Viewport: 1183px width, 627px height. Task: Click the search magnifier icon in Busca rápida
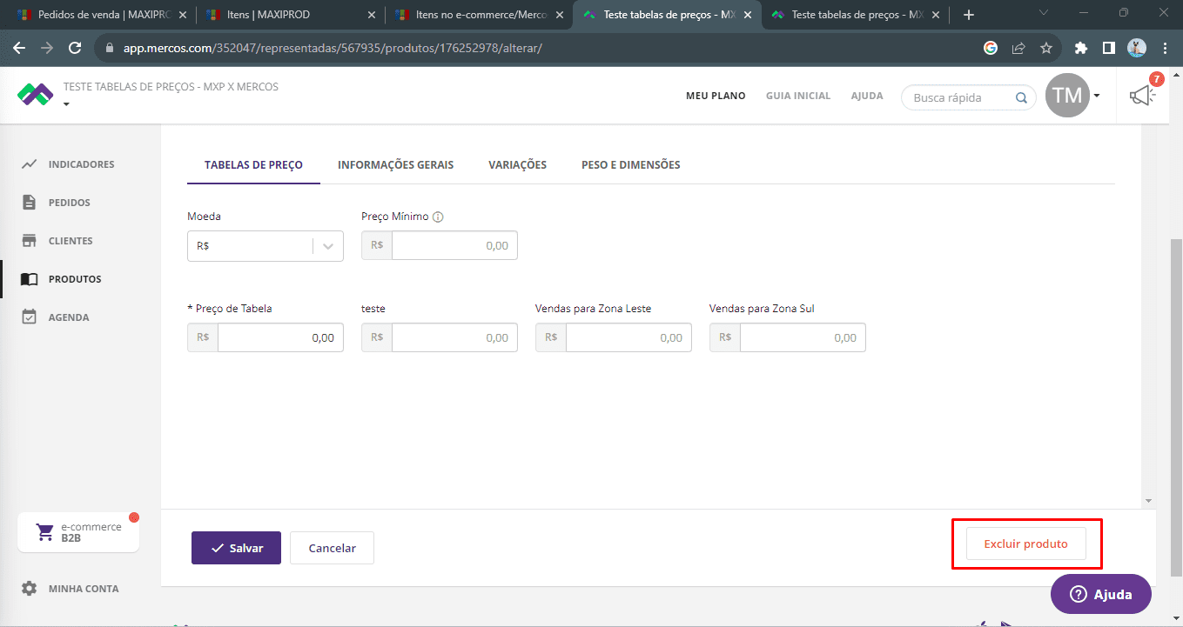point(1021,97)
